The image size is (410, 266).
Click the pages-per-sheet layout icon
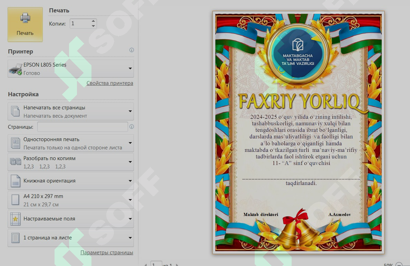pos(15,238)
